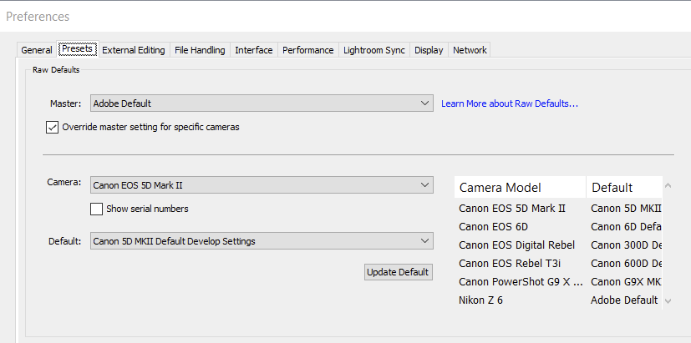This screenshot has width=691, height=343.
Task: Click the camera list scroll down arrow
Action: coord(668,301)
